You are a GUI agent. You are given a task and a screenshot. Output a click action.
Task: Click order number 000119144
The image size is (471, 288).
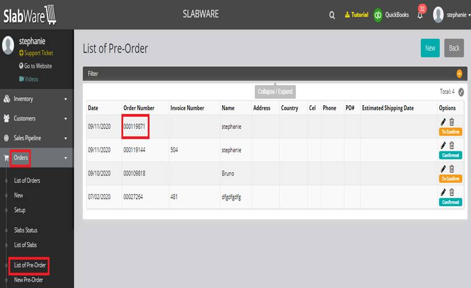point(134,150)
